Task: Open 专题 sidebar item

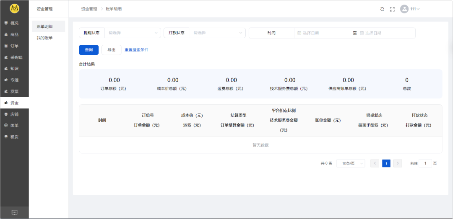Action: pyautogui.click(x=14, y=80)
